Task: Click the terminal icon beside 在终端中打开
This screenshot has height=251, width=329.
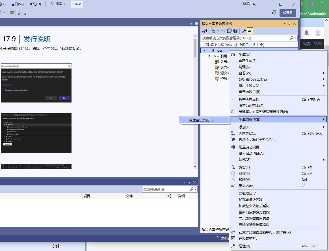Action: (233, 238)
